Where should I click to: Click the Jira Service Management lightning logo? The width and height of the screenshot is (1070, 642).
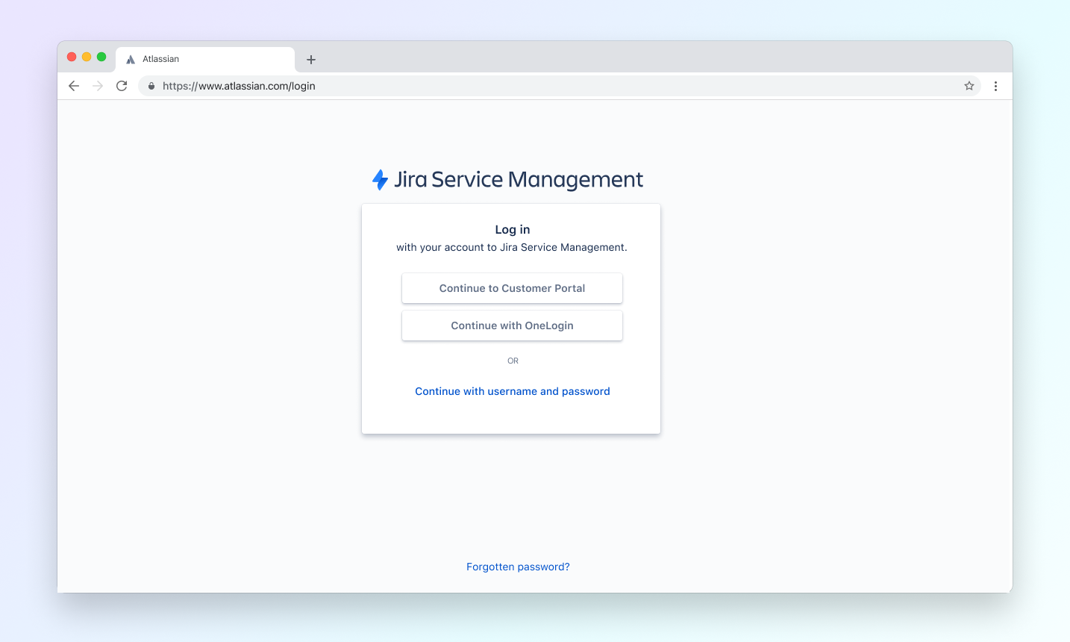(380, 180)
